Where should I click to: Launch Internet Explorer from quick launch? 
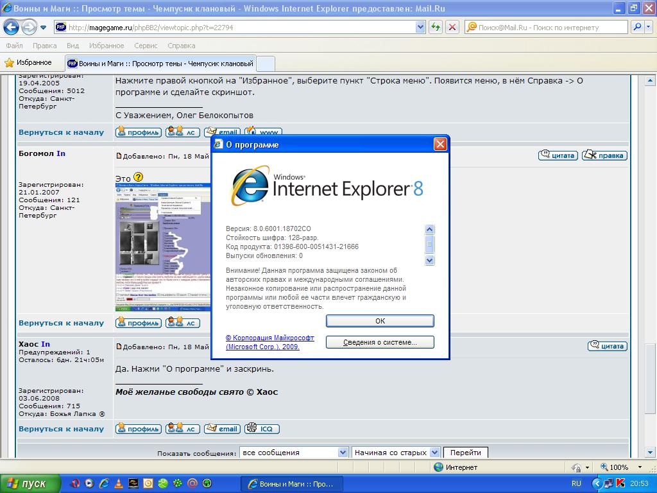(104, 483)
